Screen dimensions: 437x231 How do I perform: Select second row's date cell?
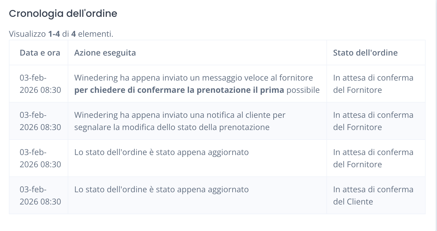pyautogui.click(x=40, y=121)
